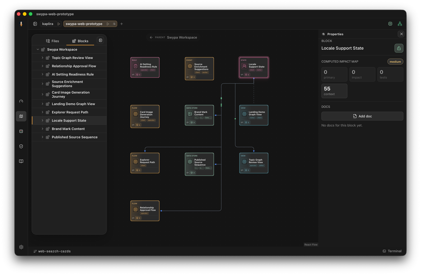Image resolution: width=421 pixels, height=275 pixels.
Task: Collapse the Swypa Workspace tree root
Action: click(x=38, y=49)
